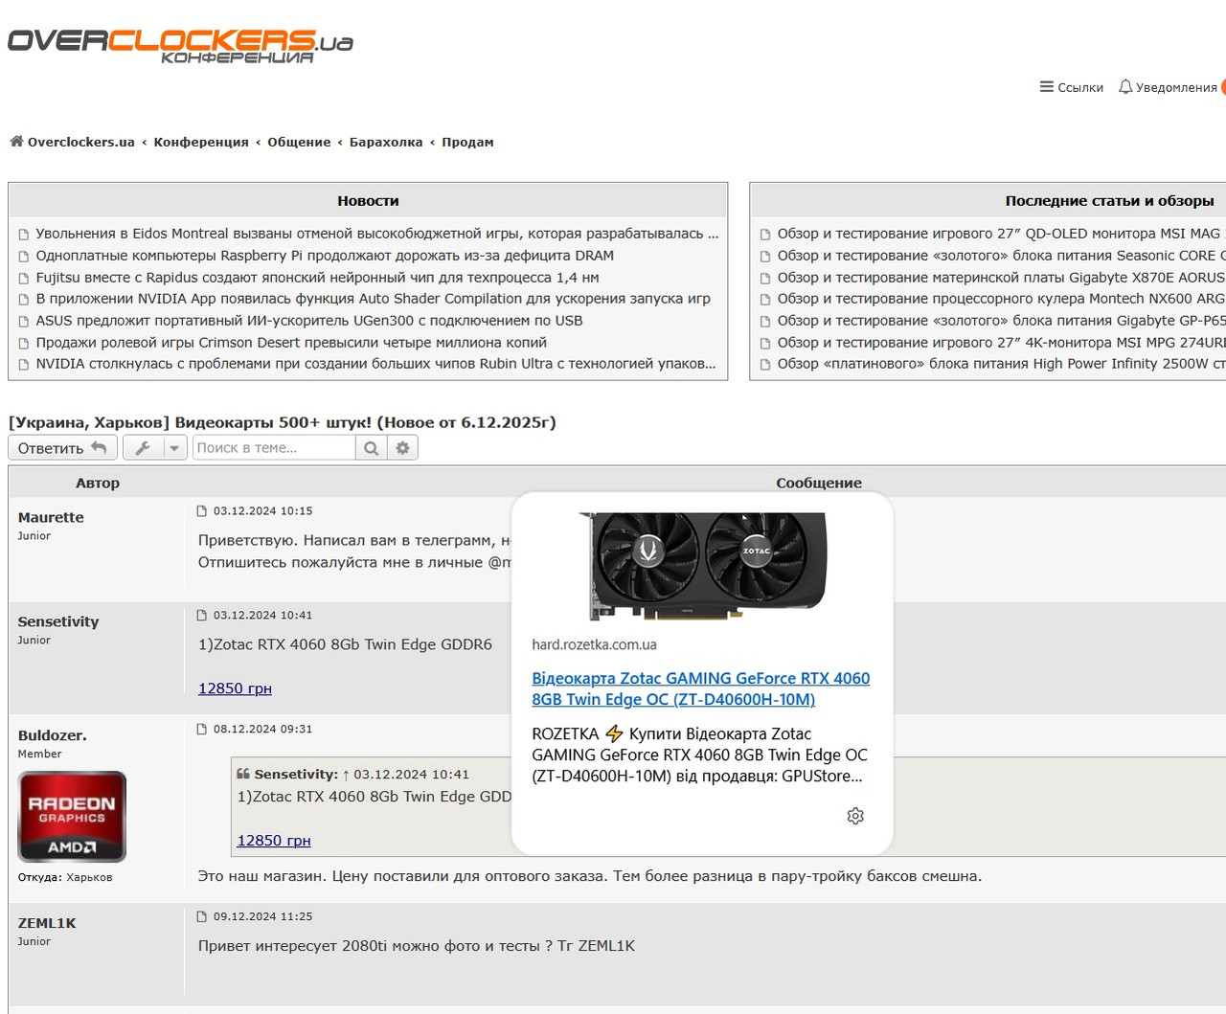
Task: Focus the Поиск в теме search field
Action: point(274,448)
